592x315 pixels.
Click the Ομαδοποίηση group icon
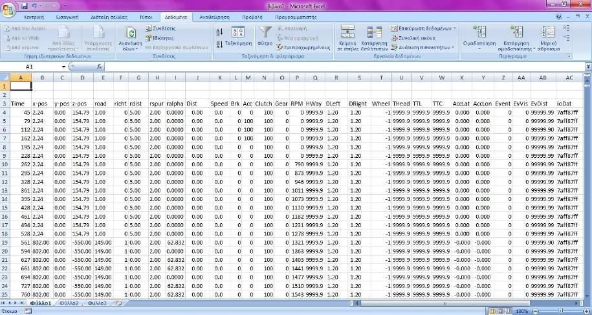coord(479,32)
